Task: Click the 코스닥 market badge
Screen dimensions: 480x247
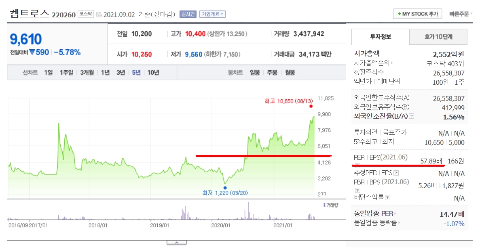Action: coord(86,14)
